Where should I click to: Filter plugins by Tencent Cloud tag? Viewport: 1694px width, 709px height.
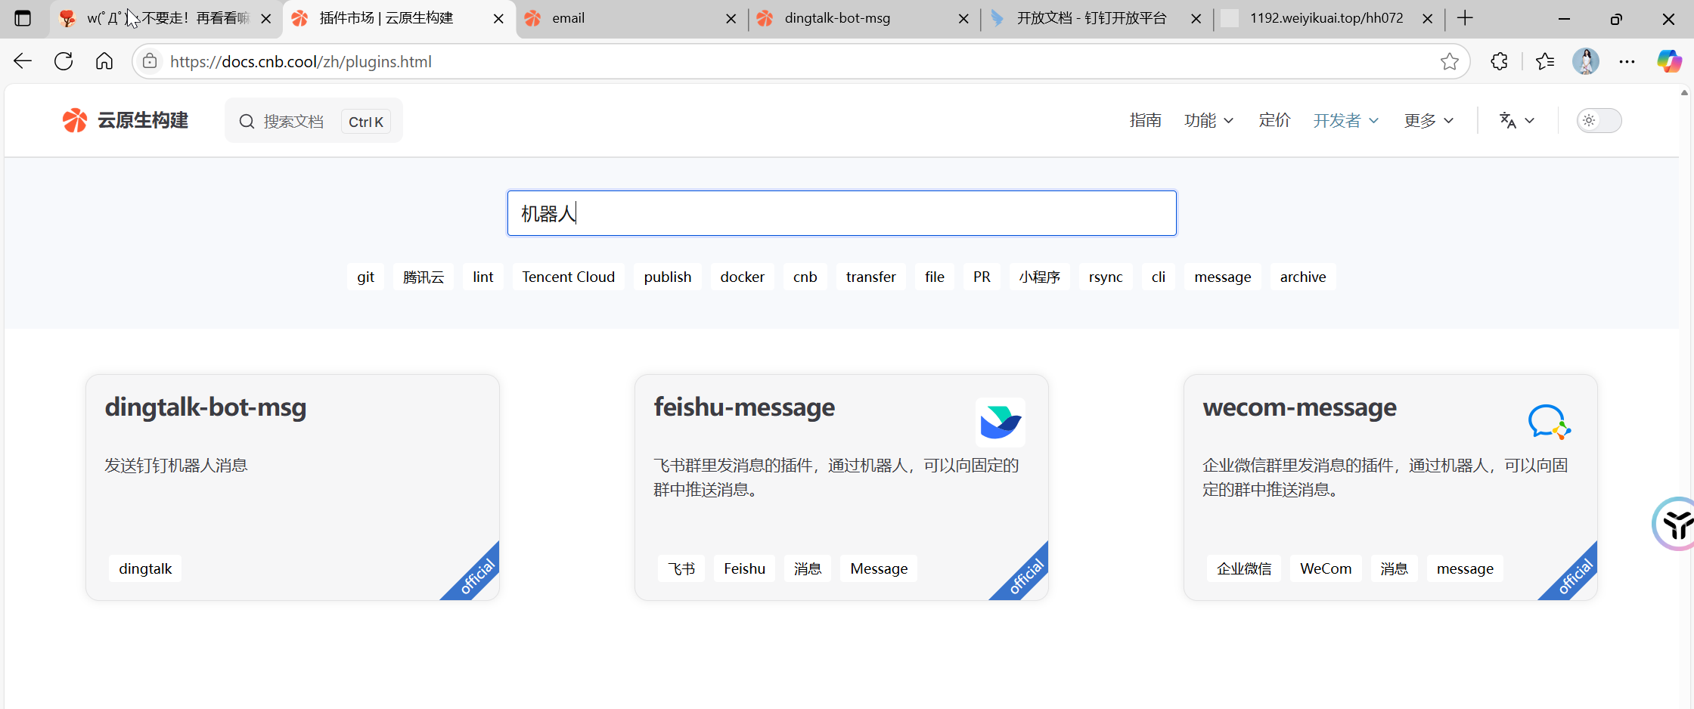pos(569,277)
